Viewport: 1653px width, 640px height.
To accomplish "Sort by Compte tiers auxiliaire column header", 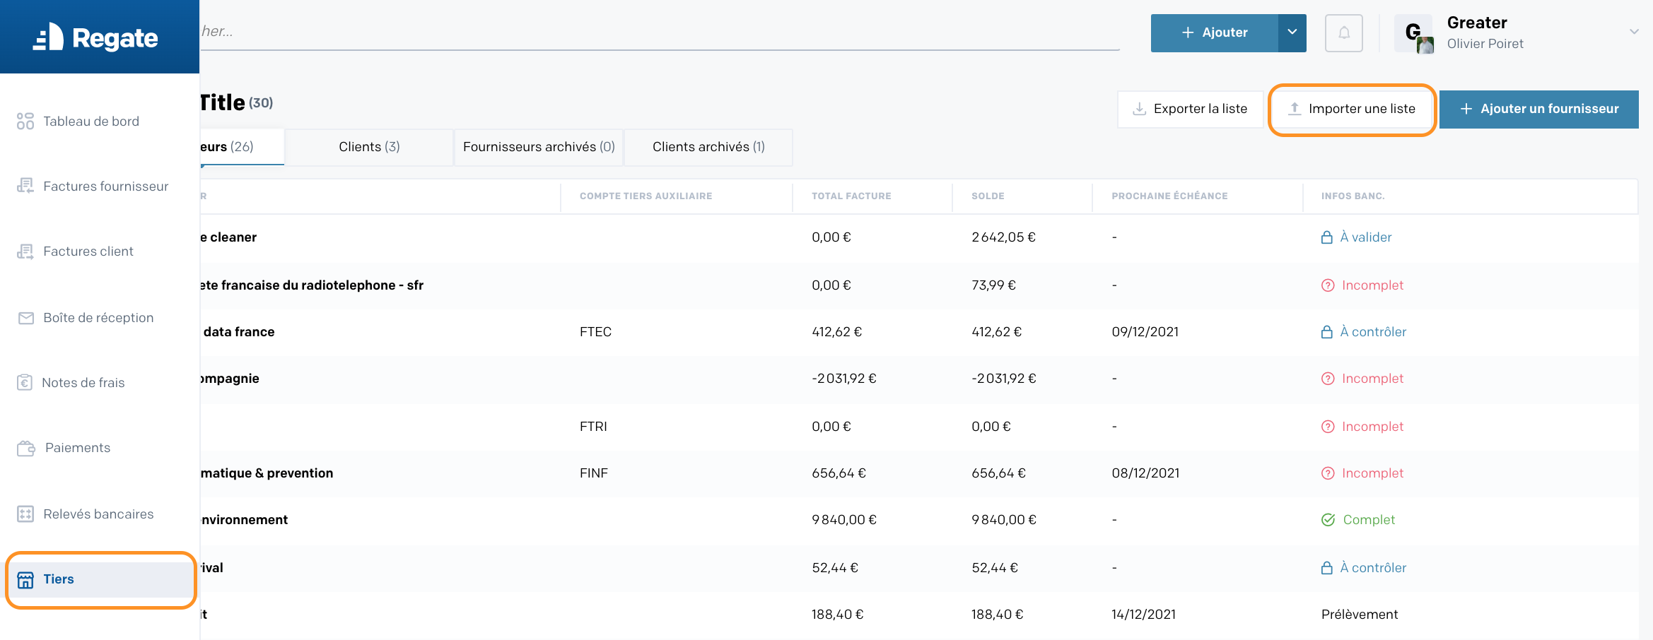I will 646,196.
